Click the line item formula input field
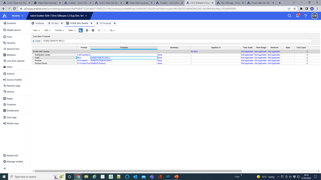 click(x=177, y=41)
